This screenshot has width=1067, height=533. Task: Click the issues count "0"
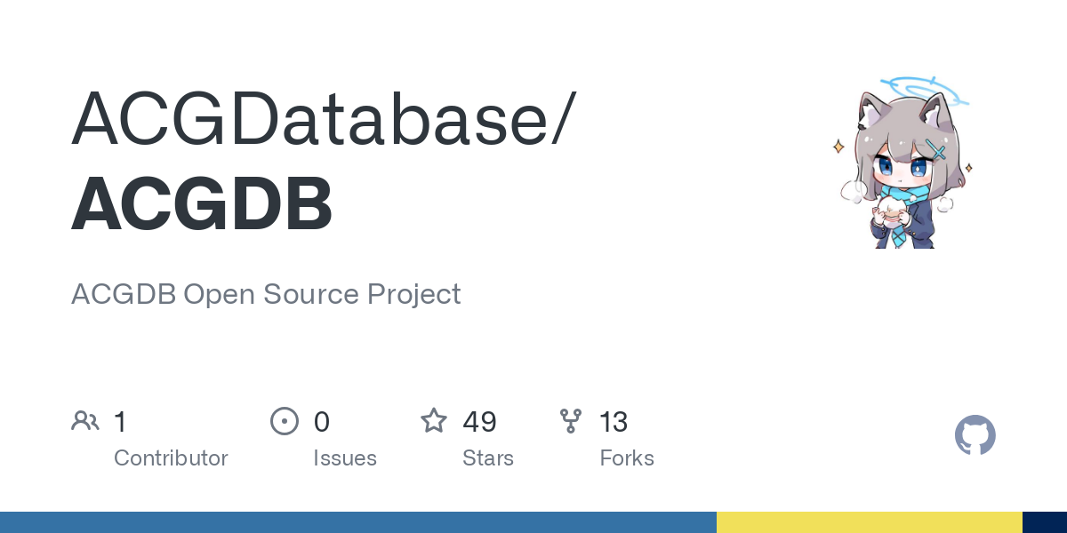[x=321, y=422]
